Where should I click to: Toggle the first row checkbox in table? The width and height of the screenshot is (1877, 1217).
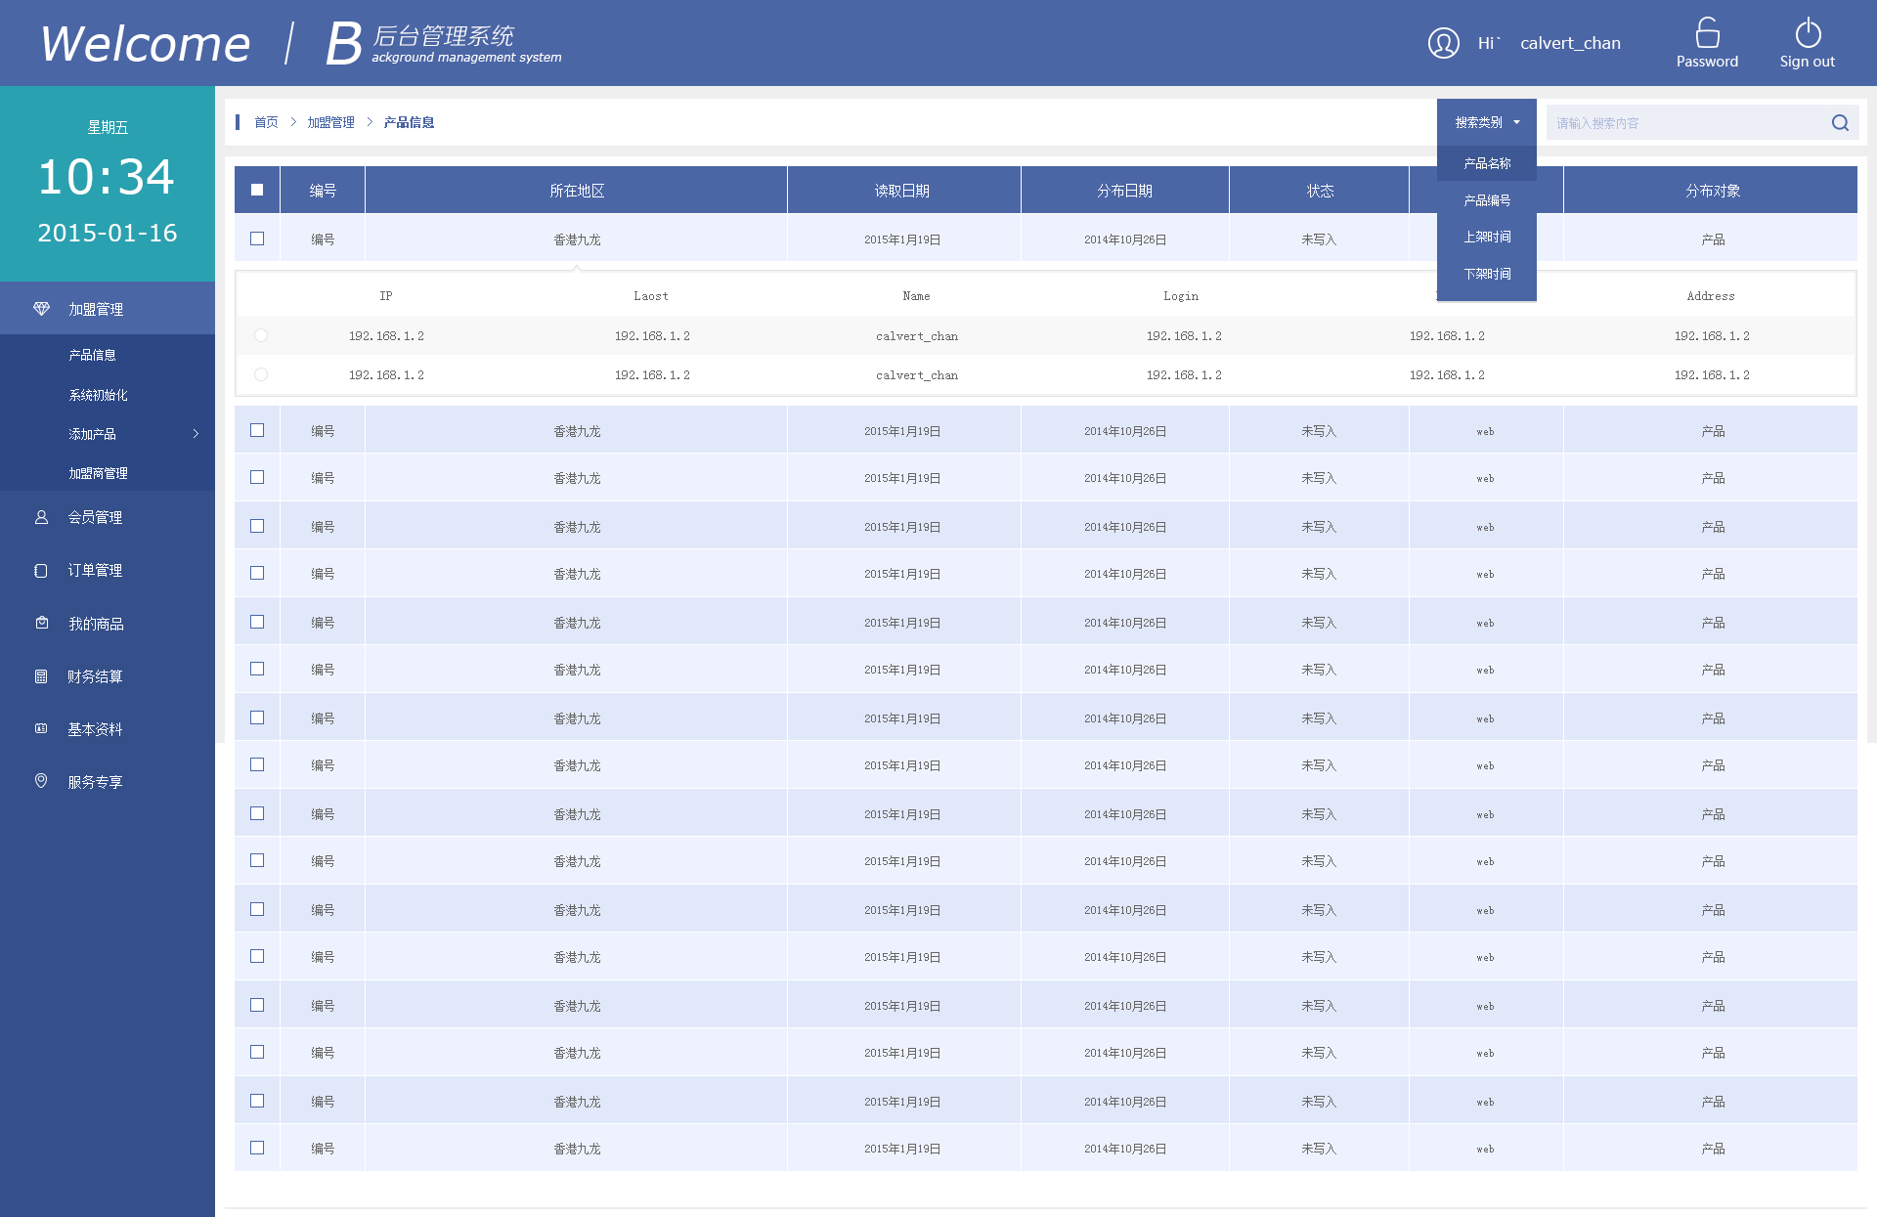click(x=257, y=239)
